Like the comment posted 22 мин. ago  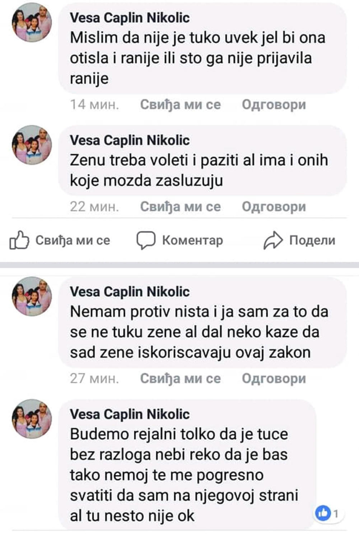pos(180,207)
